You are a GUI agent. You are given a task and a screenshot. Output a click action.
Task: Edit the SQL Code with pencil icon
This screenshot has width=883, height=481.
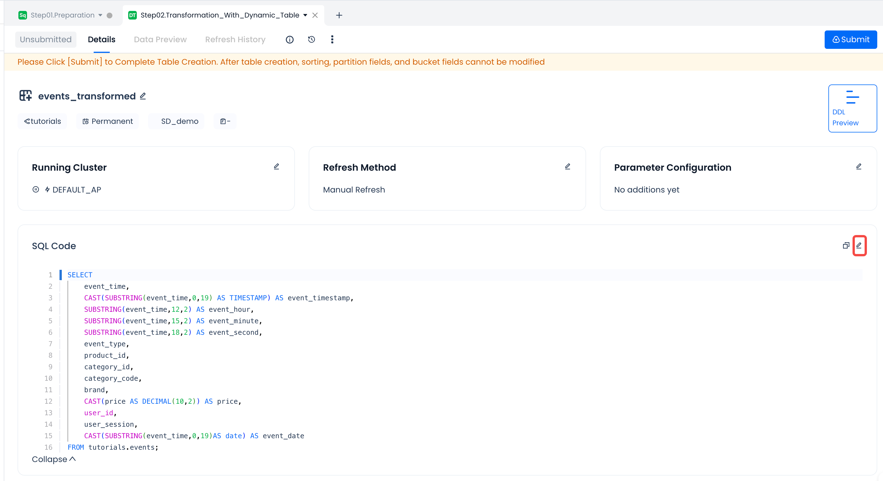[x=859, y=246]
